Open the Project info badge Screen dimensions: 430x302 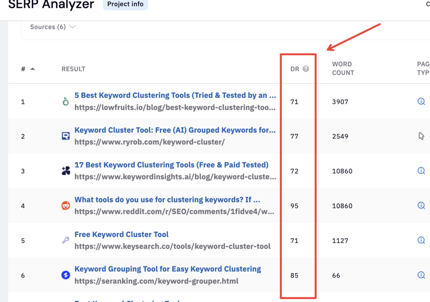tap(125, 4)
